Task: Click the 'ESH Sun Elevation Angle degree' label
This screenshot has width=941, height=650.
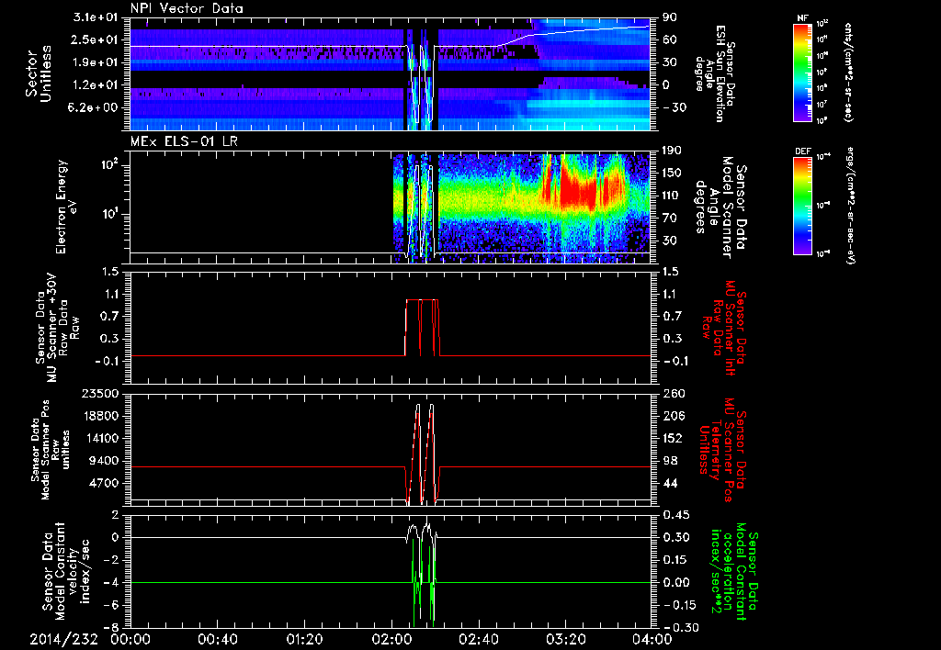Action: tap(713, 73)
